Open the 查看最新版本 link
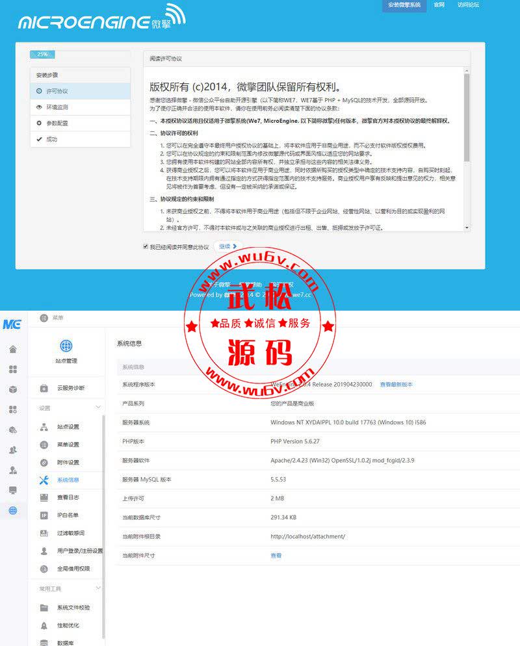This screenshot has height=646, width=520. pos(396,384)
